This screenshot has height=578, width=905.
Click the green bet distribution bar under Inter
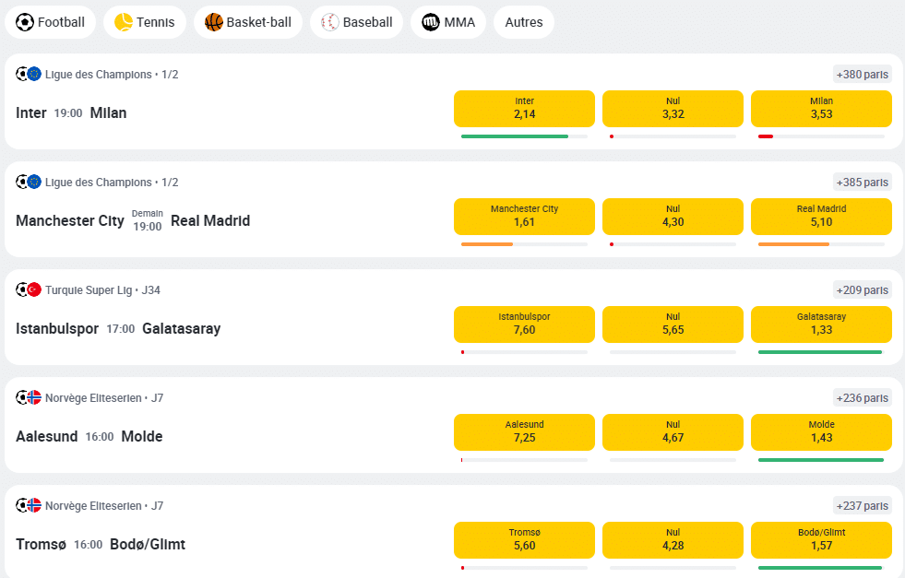click(515, 136)
